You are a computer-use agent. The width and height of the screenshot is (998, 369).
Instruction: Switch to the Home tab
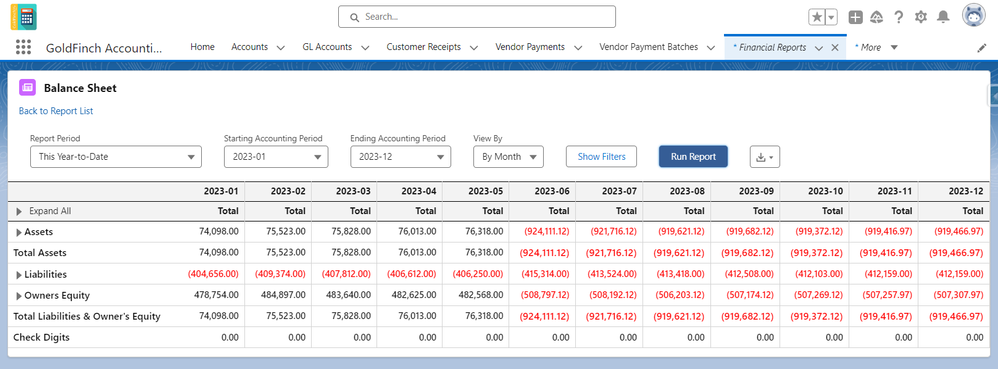[202, 47]
